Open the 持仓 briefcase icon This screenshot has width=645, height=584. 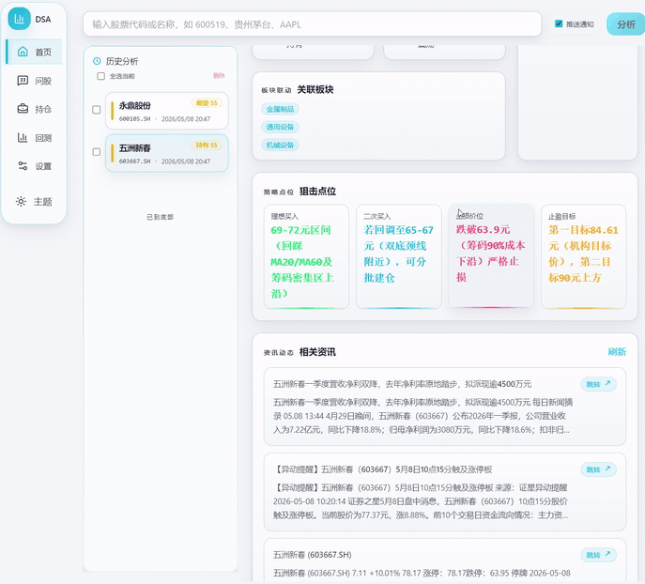click(x=23, y=109)
